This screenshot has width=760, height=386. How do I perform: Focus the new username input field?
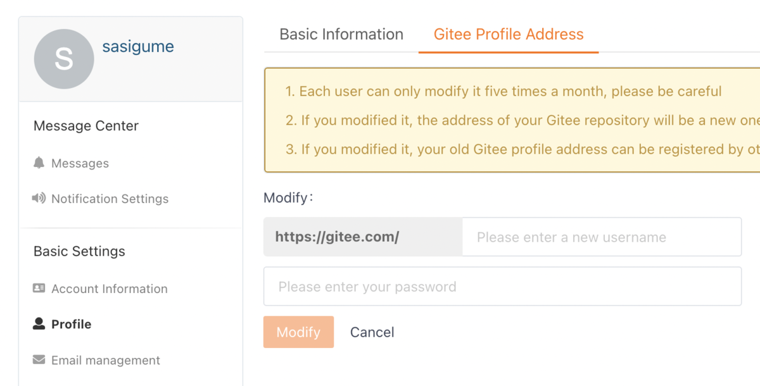point(602,237)
